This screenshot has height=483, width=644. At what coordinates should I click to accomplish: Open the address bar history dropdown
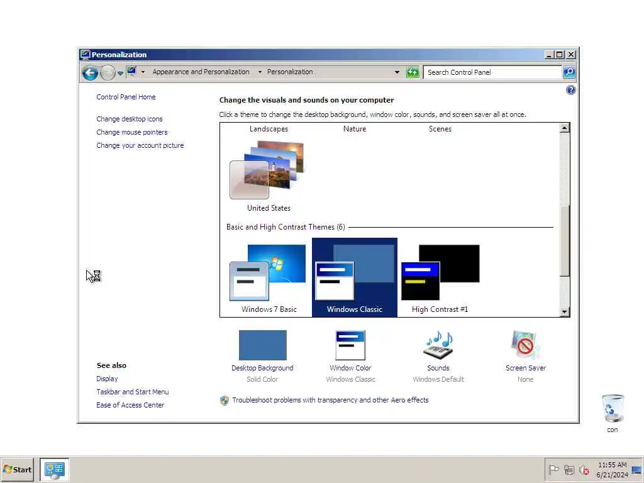[x=397, y=72]
